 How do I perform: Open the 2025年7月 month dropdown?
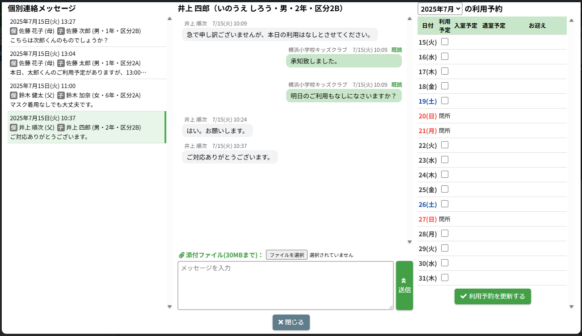pyautogui.click(x=440, y=9)
